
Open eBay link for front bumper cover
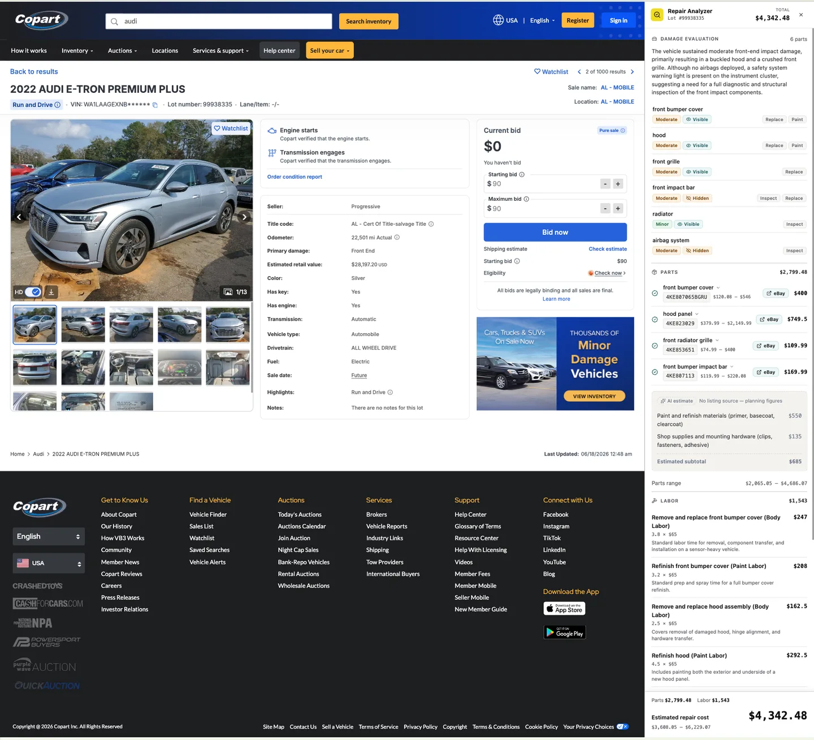(x=776, y=293)
